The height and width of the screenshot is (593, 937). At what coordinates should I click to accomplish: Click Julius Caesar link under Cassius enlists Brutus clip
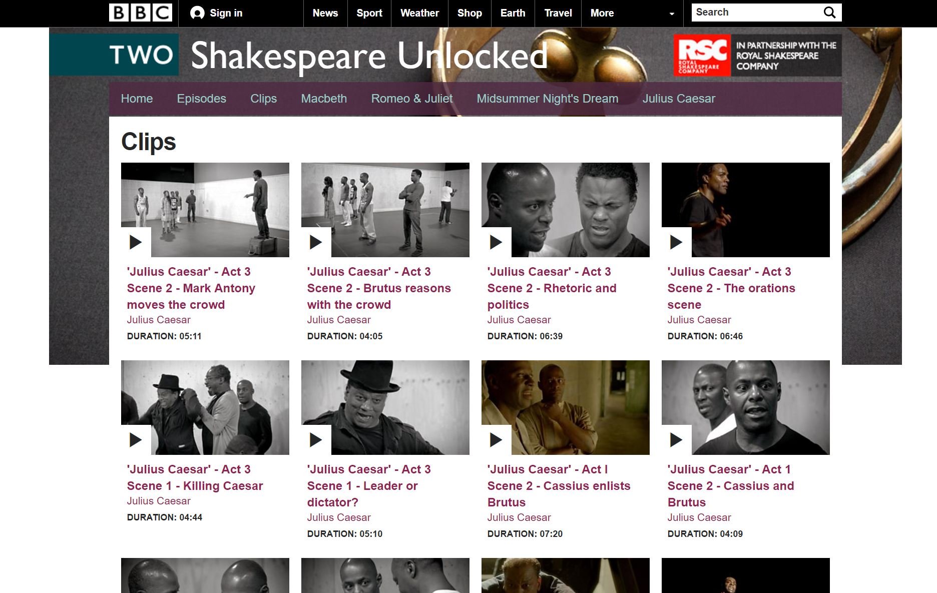click(519, 517)
